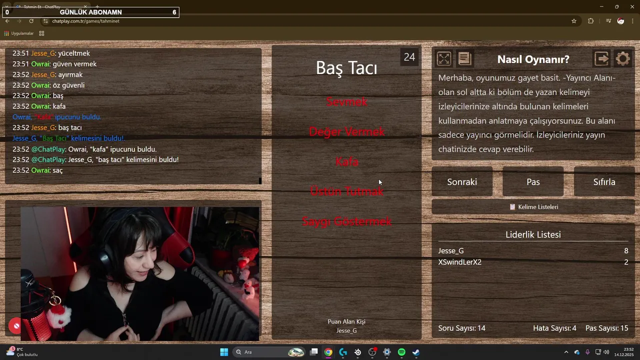Bookmark this page with the star icon
640x360 pixels.
(574, 21)
